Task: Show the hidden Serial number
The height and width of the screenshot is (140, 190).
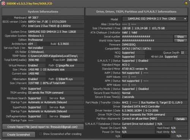Action: [x=180, y=37]
